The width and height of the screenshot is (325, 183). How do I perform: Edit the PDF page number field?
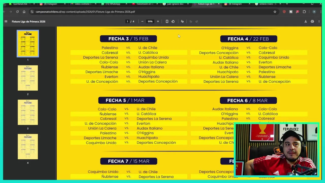coord(127,21)
